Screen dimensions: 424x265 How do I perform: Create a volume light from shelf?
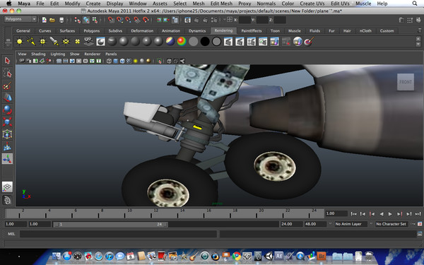coord(77,42)
